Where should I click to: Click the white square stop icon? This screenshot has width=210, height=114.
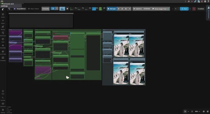point(67,9)
